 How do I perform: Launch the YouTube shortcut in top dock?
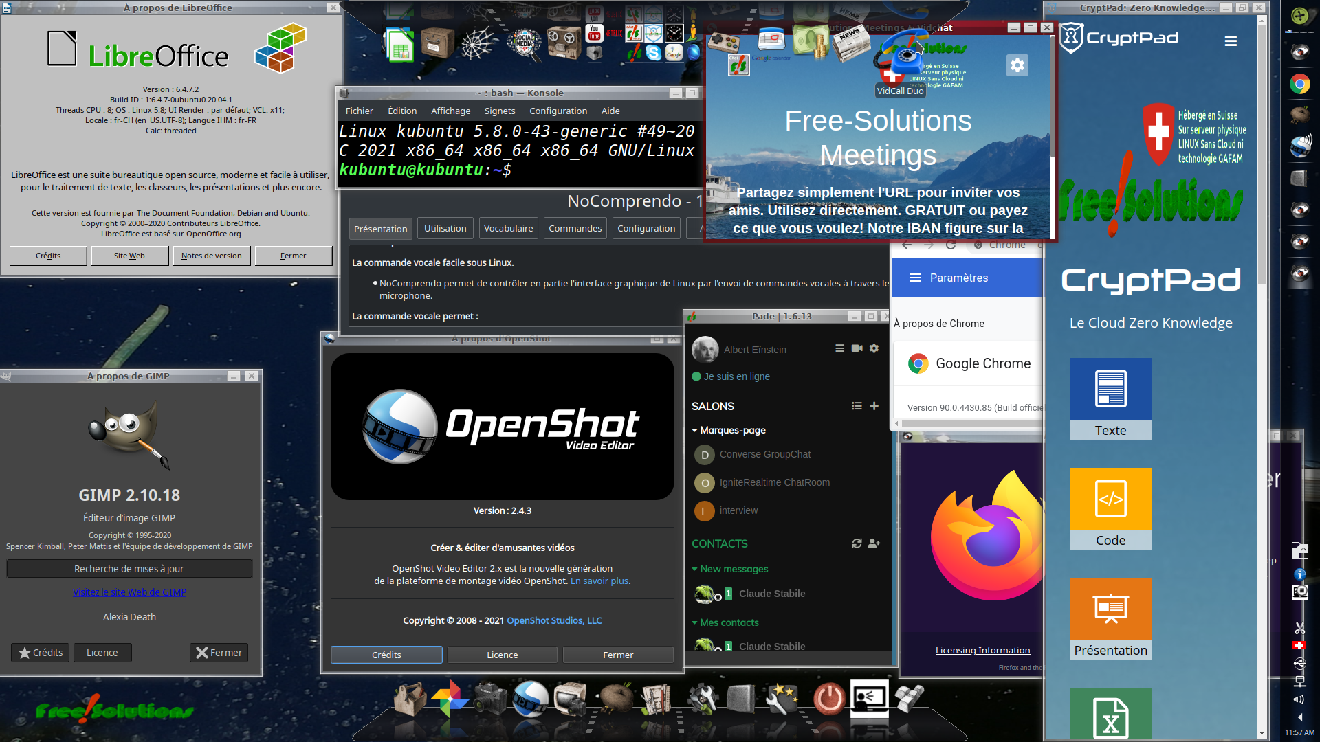pyautogui.click(x=595, y=32)
